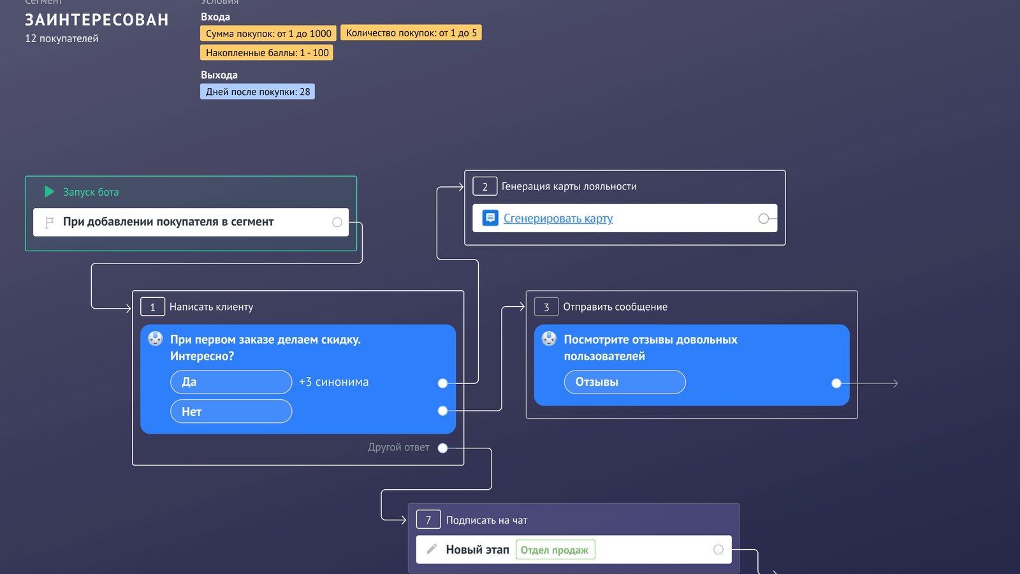Click the Генерация карты лояльности block title
The width and height of the screenshot is (1020, 574).
coord(569,186)
